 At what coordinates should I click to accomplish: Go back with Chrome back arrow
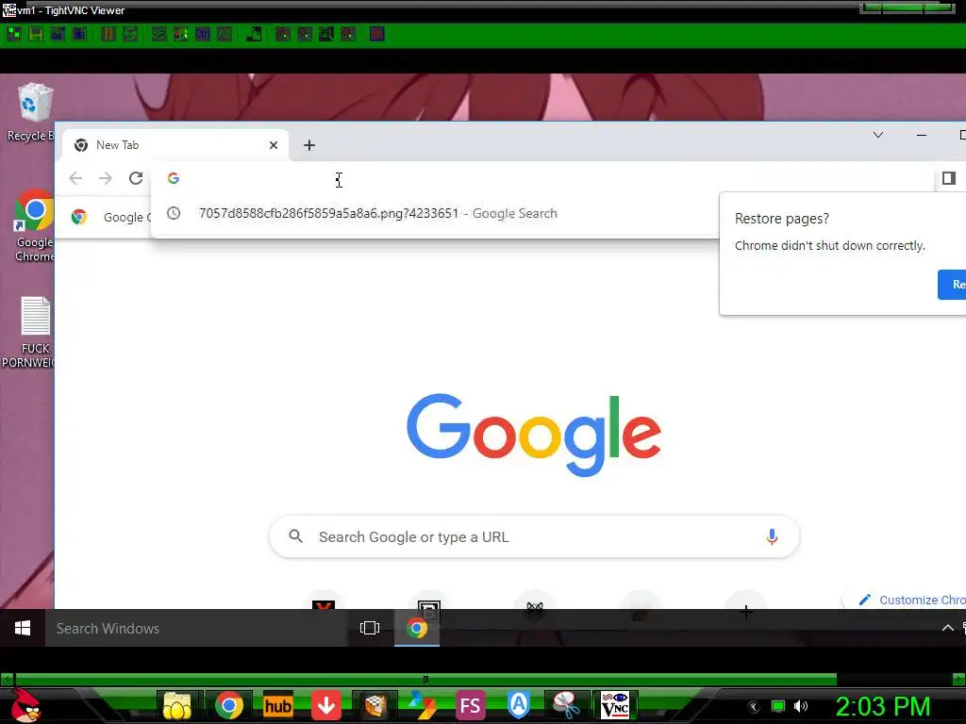point(75,178)
